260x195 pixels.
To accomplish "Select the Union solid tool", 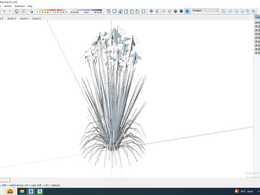I will [236, 11].
